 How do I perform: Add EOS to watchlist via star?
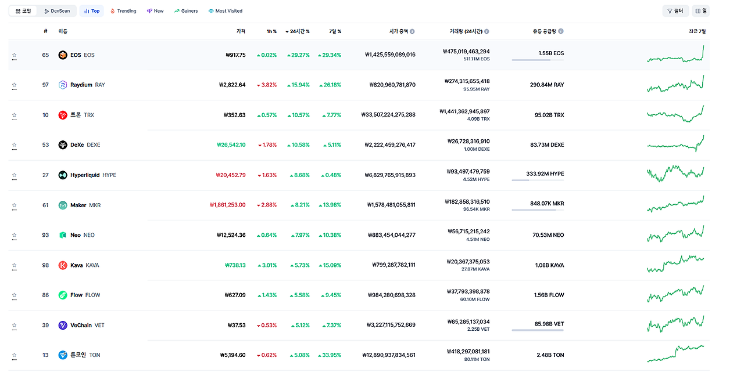pyautogui.click(x=15, y=56)
